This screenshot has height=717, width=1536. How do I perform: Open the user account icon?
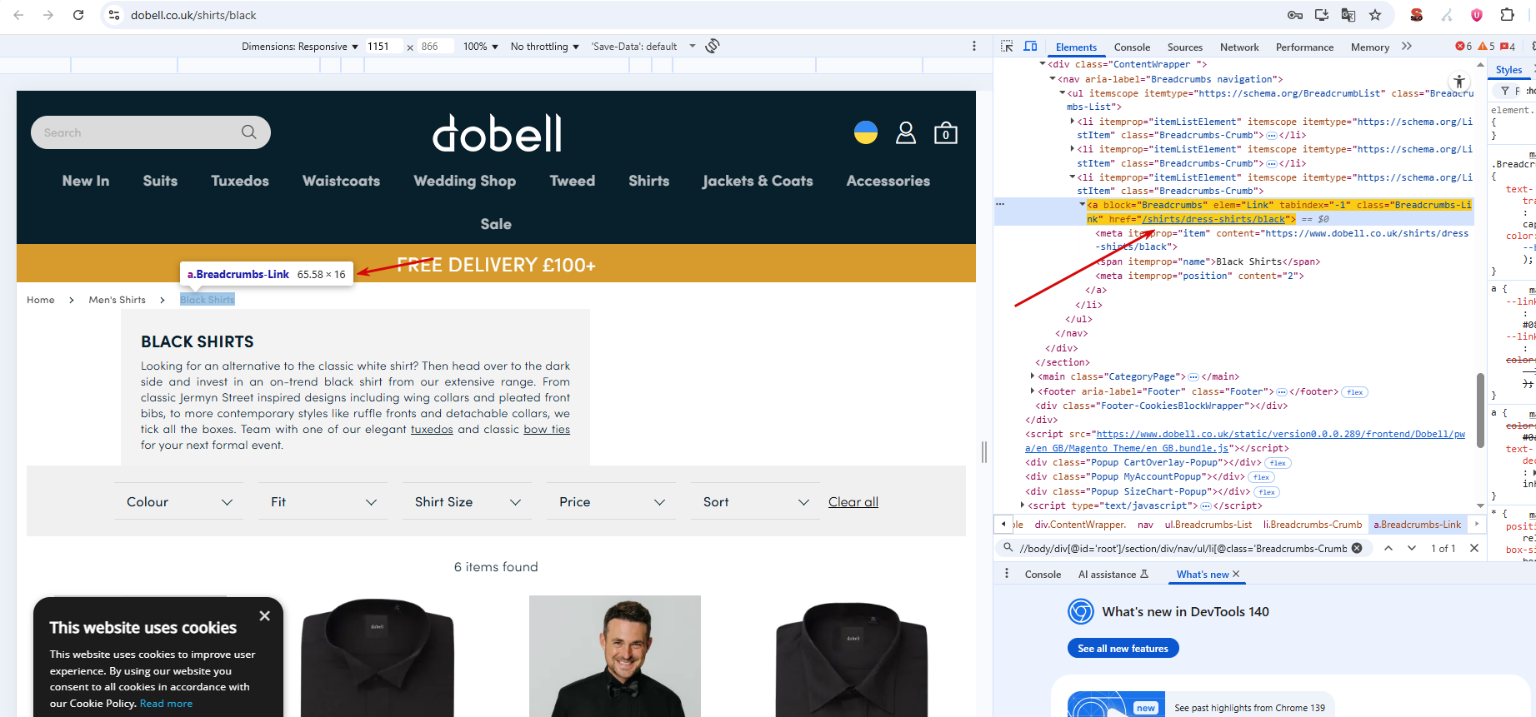(x=906, y=132)
